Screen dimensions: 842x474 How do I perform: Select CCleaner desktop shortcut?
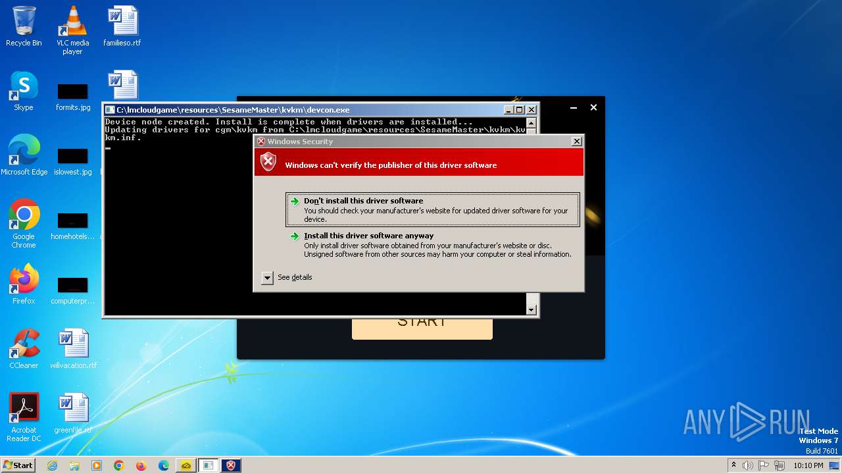click(x=24, y=349)
